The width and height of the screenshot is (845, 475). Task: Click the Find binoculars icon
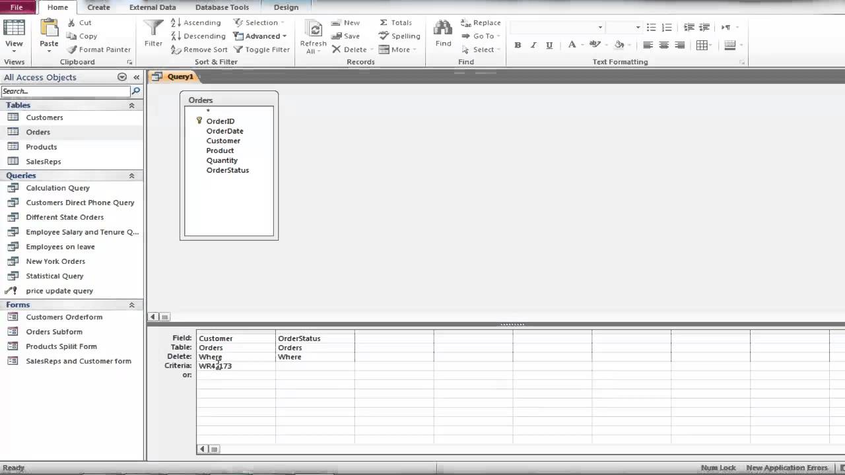tap(443, 28)
